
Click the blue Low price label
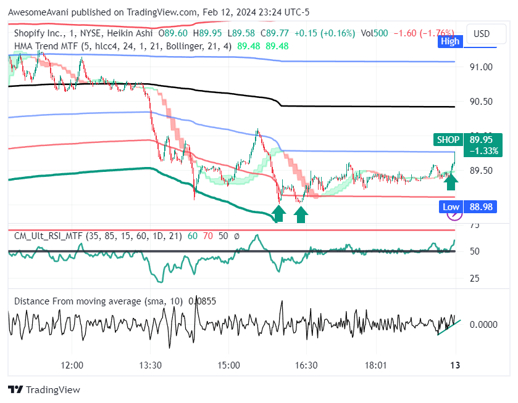point(451,207)
